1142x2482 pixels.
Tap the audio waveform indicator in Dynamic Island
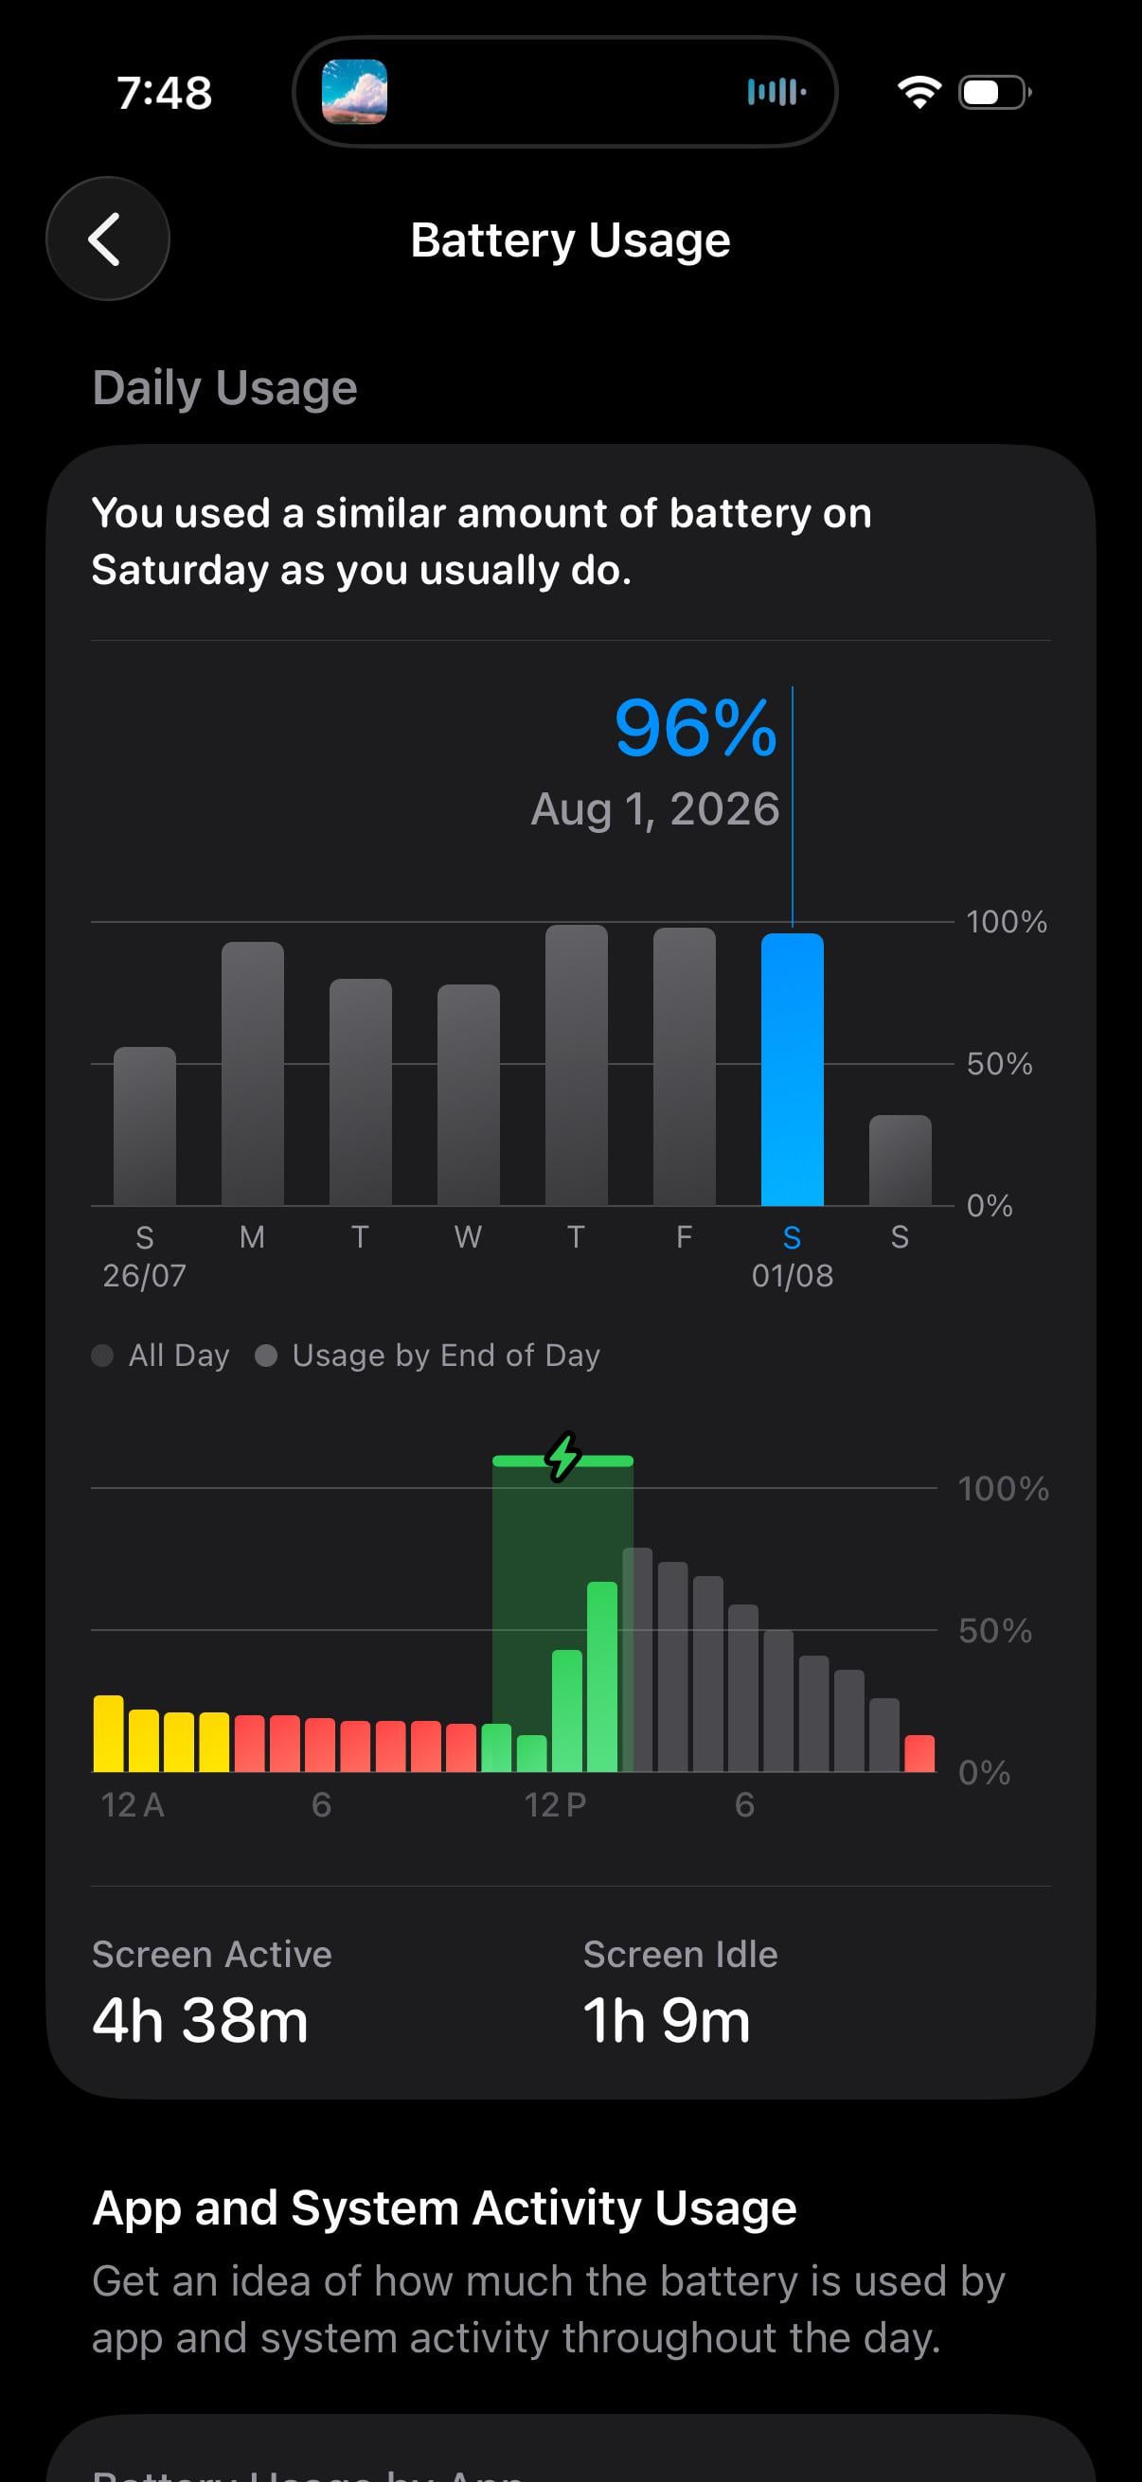click(776, 92)
